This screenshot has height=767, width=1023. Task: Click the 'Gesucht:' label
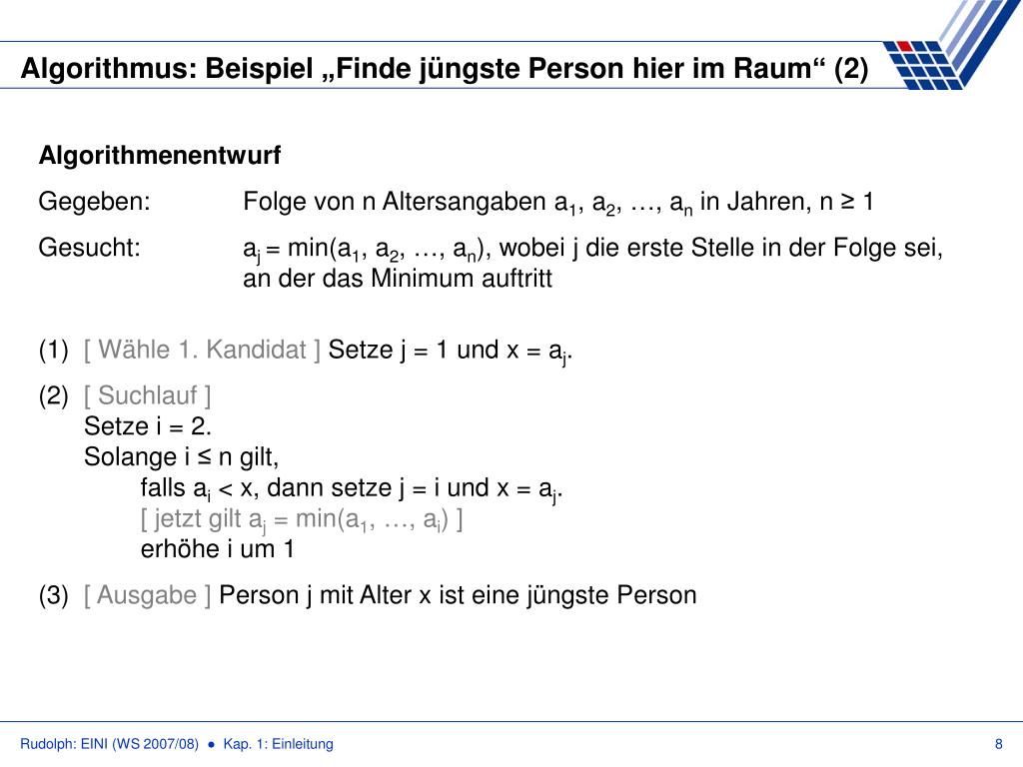(x=89, y=248)
